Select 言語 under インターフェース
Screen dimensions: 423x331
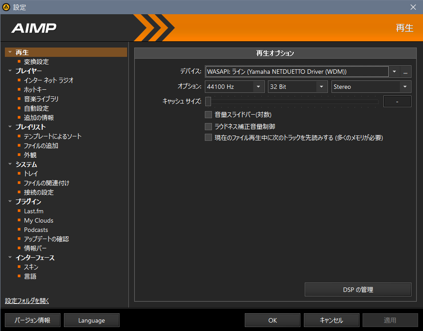point(30,276)
